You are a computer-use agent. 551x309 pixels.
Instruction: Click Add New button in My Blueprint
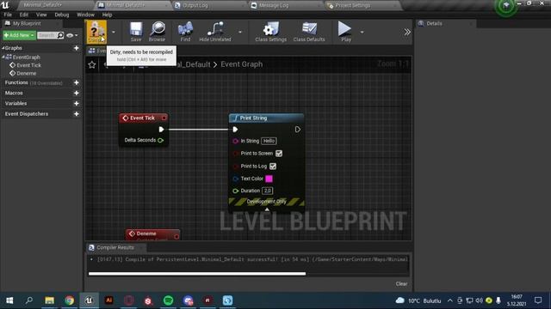click(19, 35)
